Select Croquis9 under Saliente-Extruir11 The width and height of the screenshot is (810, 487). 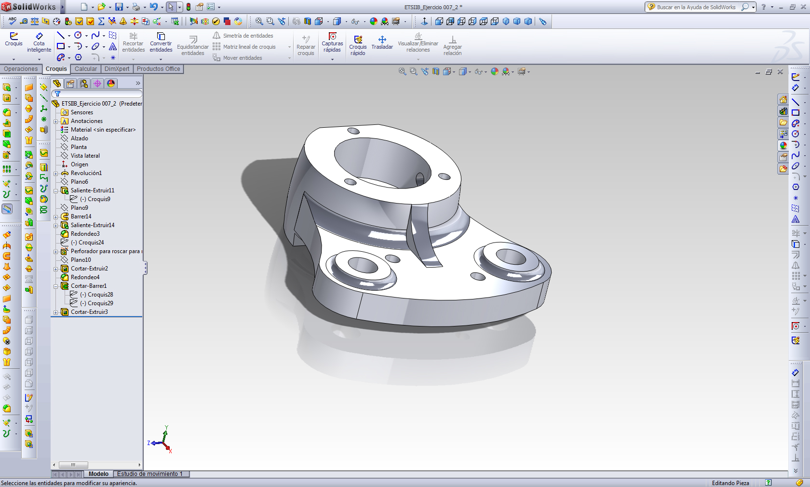coord(95,199)
